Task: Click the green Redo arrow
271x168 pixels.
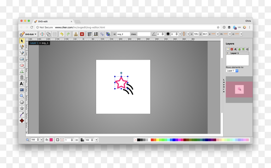Action: click(x=68, y=34)
